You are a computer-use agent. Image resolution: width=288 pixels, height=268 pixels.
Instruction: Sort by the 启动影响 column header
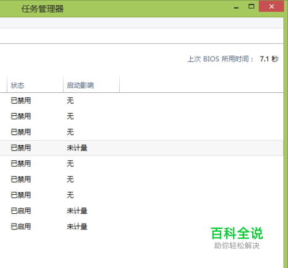point(92,85)
